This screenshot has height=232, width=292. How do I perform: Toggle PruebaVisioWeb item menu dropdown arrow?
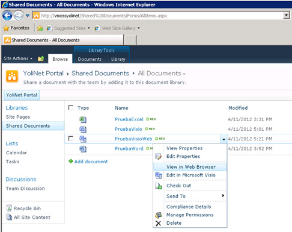[224, 139]
